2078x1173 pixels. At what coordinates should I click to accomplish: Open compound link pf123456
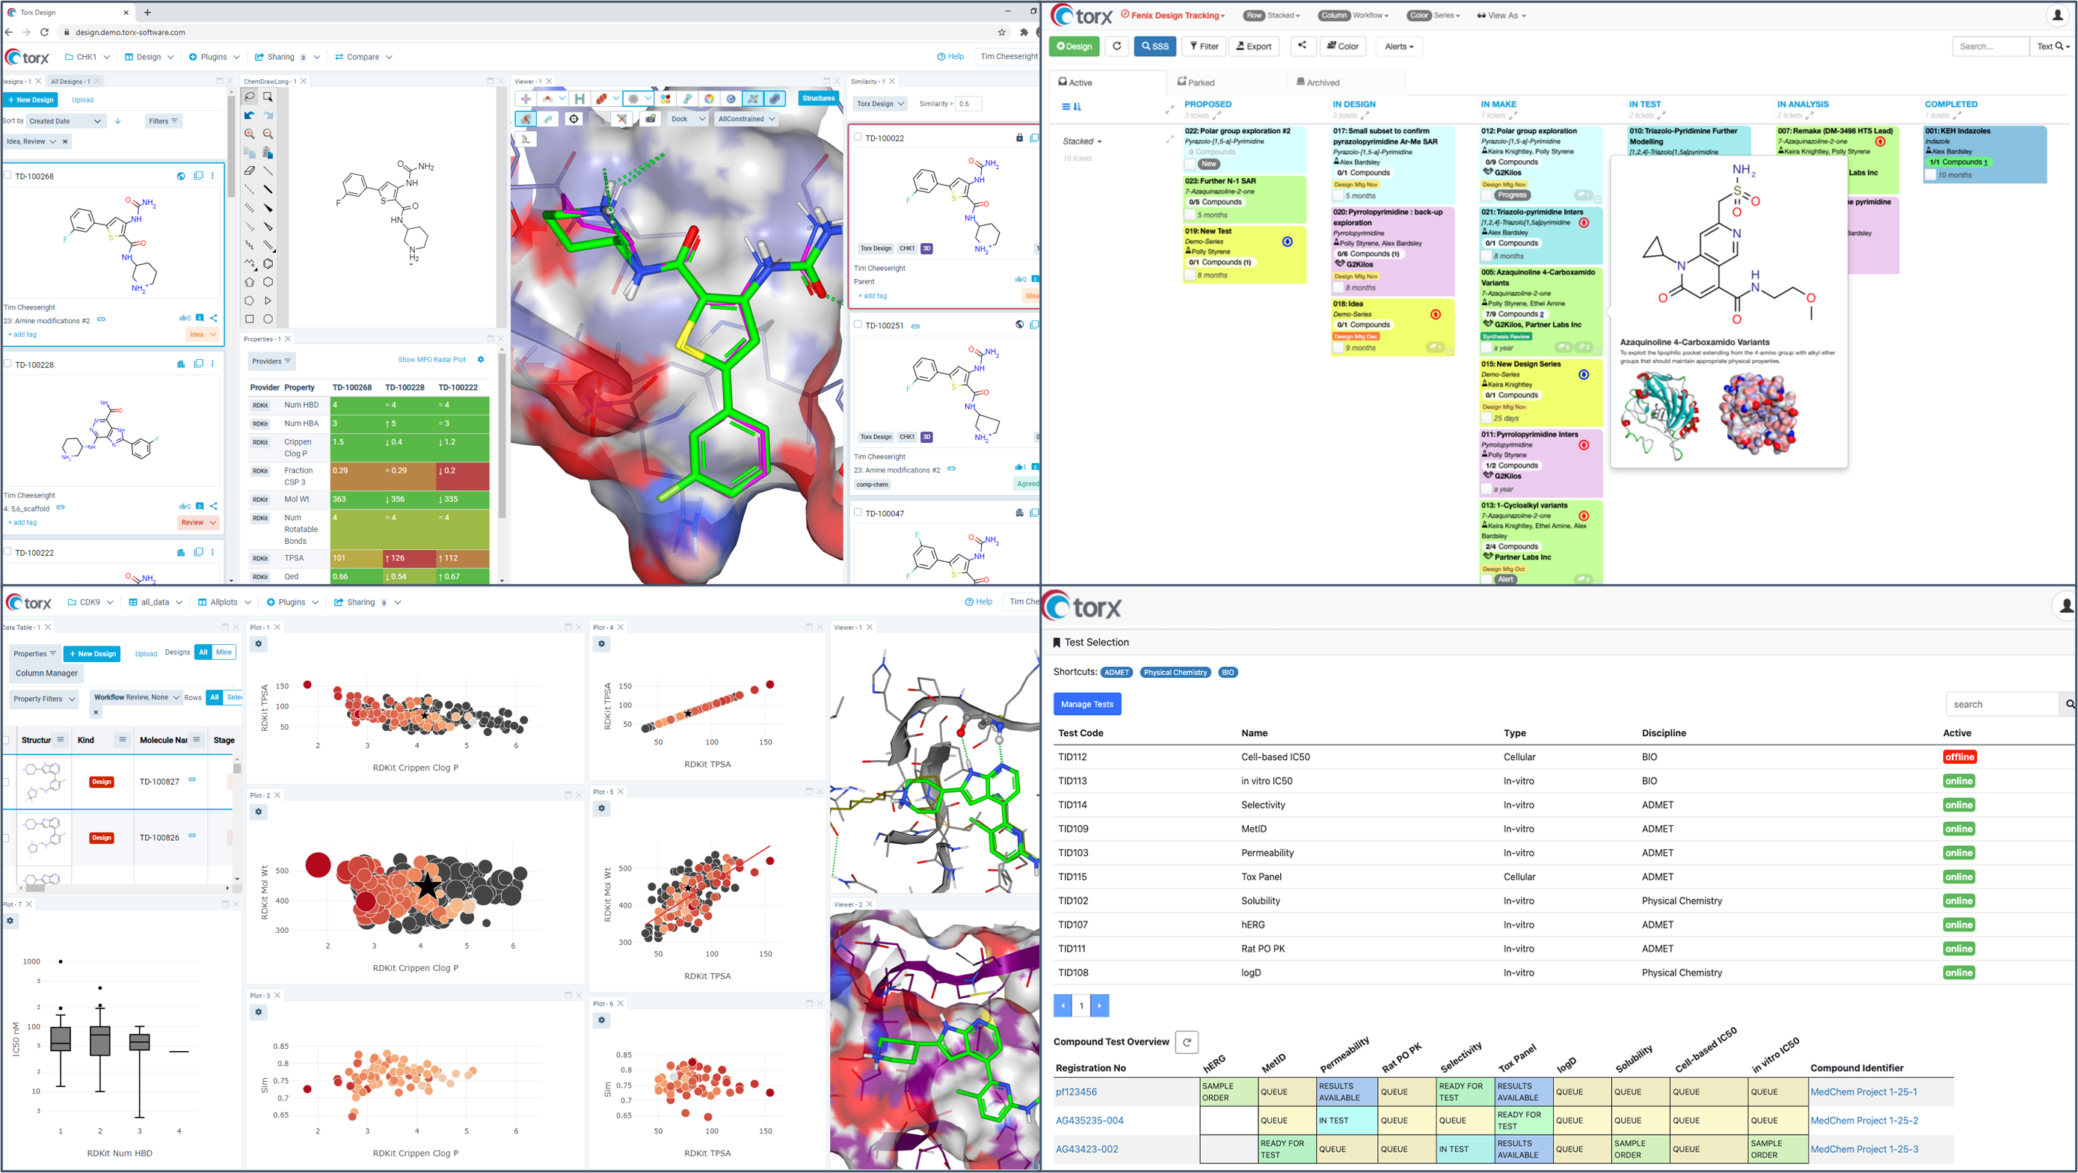pos(1076,1091)
